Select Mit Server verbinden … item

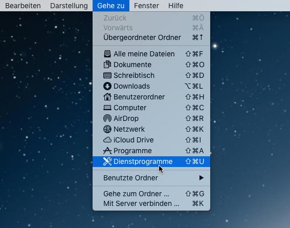point(151,203)
